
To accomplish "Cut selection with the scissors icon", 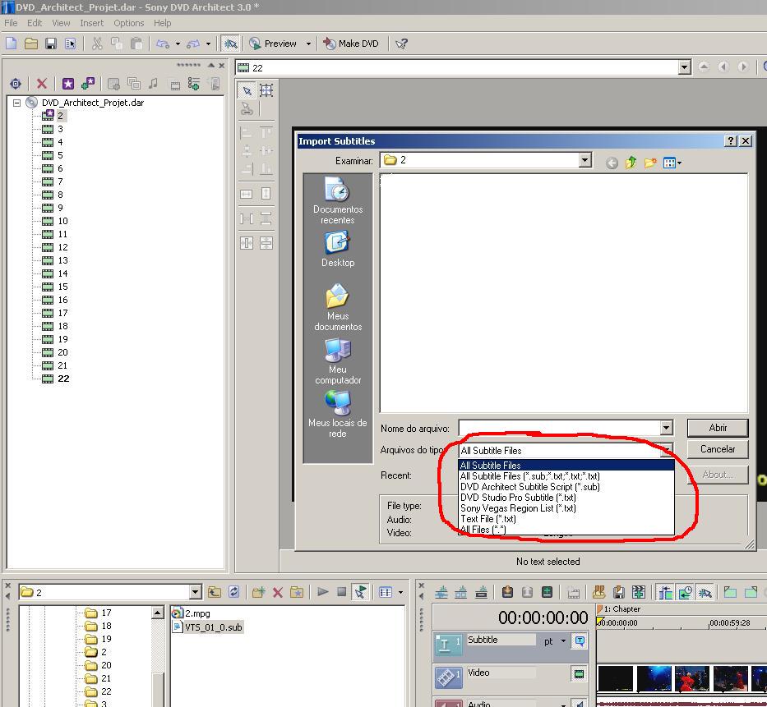I will [x=97, y=44].
